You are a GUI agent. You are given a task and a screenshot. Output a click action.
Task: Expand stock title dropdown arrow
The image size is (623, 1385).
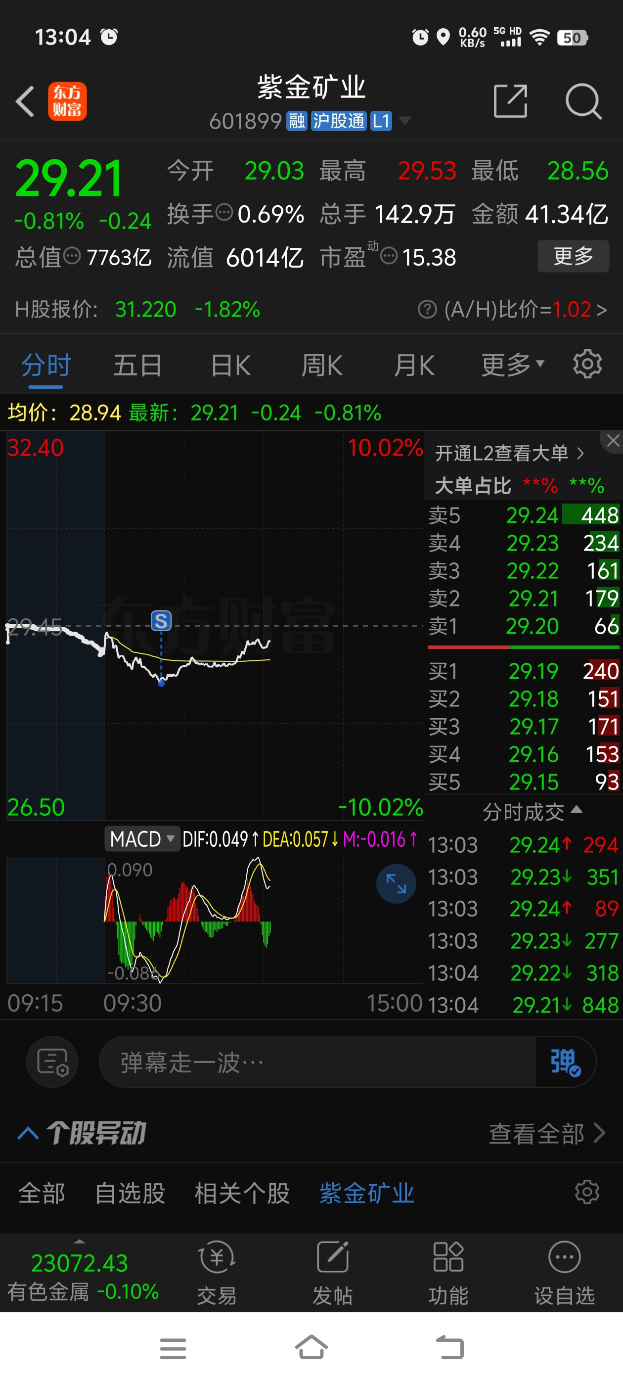(x=404, y=120)
